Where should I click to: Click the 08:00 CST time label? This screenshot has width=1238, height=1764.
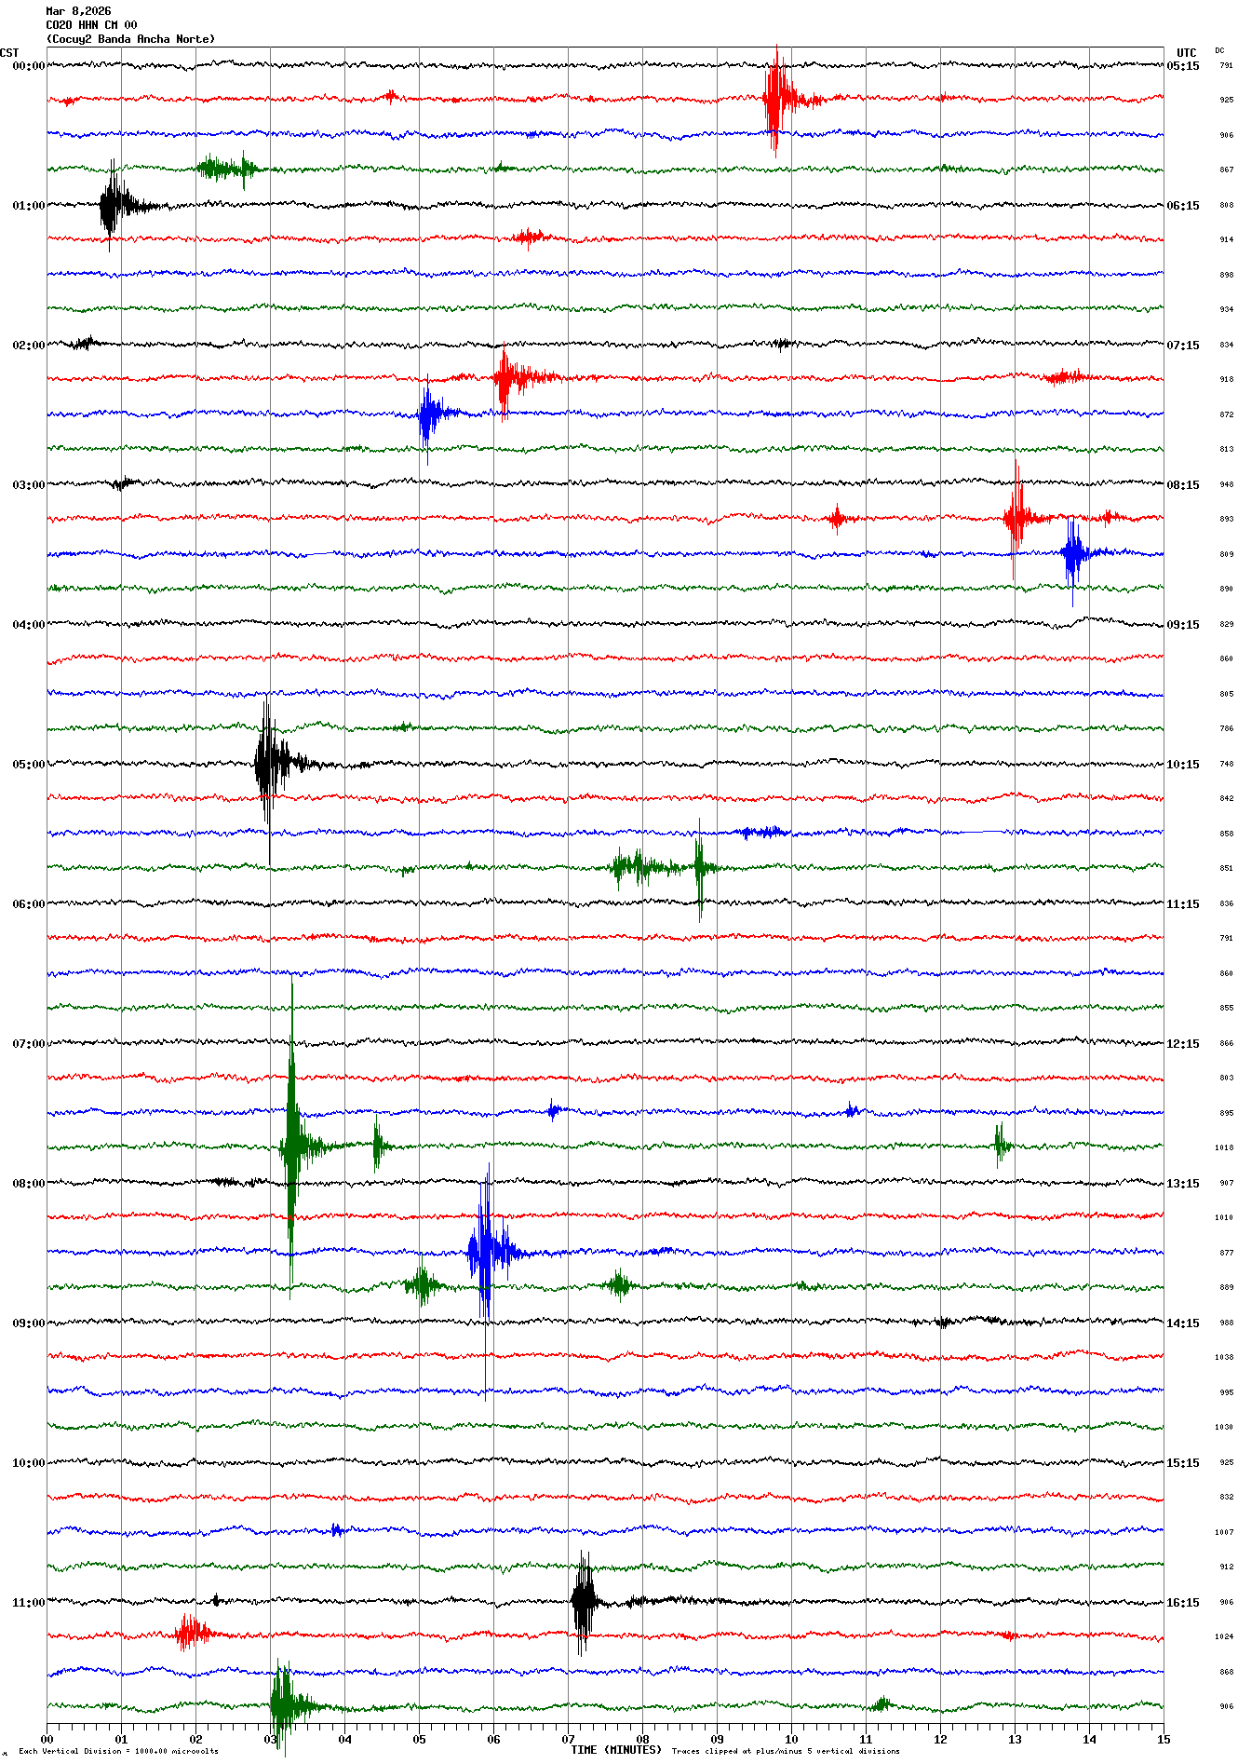(x=28, y=1184)
